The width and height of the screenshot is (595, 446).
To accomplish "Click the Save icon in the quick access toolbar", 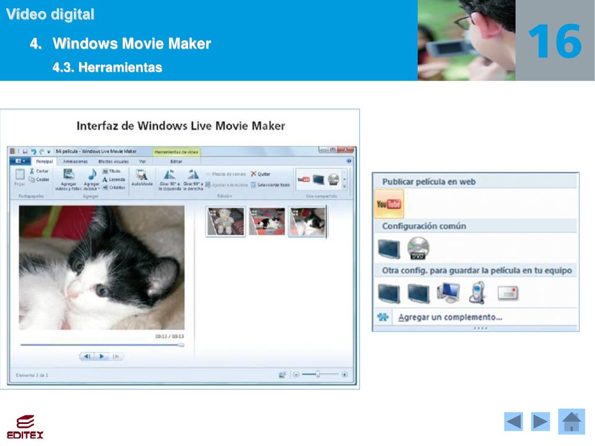I will coord(24,152).
